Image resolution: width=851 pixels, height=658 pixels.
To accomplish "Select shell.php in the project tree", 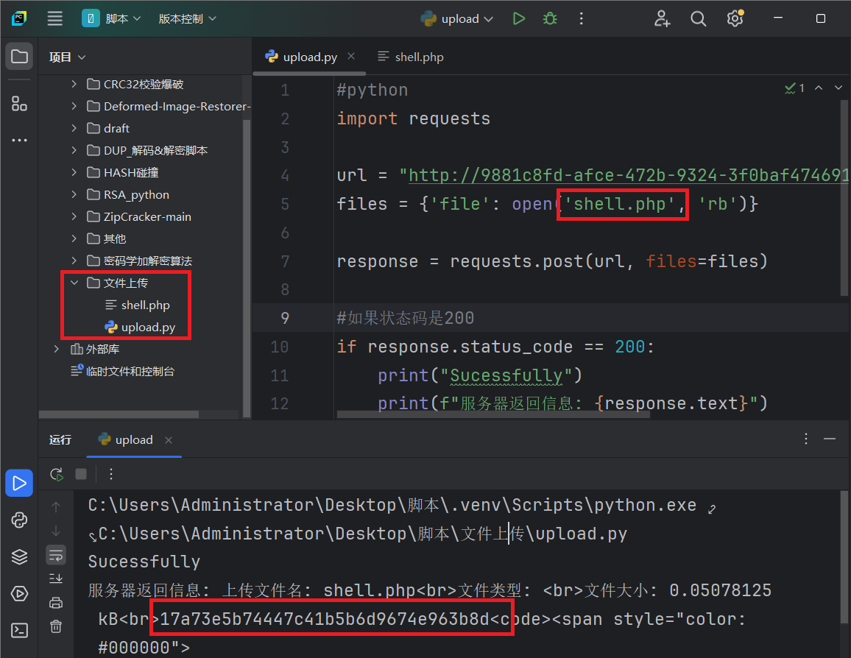I will pyautogui.click(x=146, y=305).
